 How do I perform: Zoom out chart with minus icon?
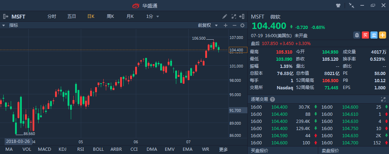[x=234, y=25]
